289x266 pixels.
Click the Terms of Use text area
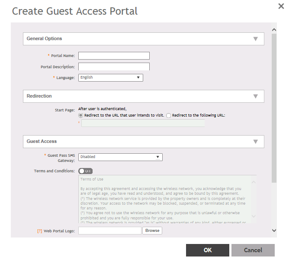[x=164, y=199]
